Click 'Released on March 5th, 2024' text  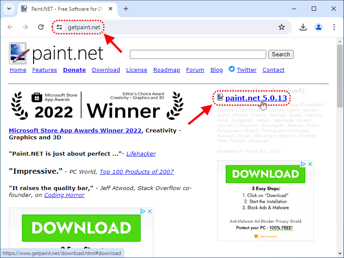pos(249,151)
